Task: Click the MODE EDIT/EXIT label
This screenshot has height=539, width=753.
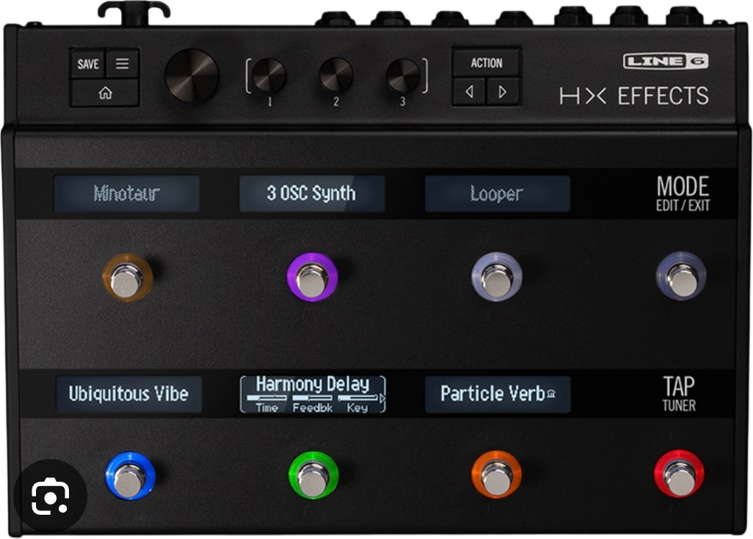Action: [x=683, y=194]
